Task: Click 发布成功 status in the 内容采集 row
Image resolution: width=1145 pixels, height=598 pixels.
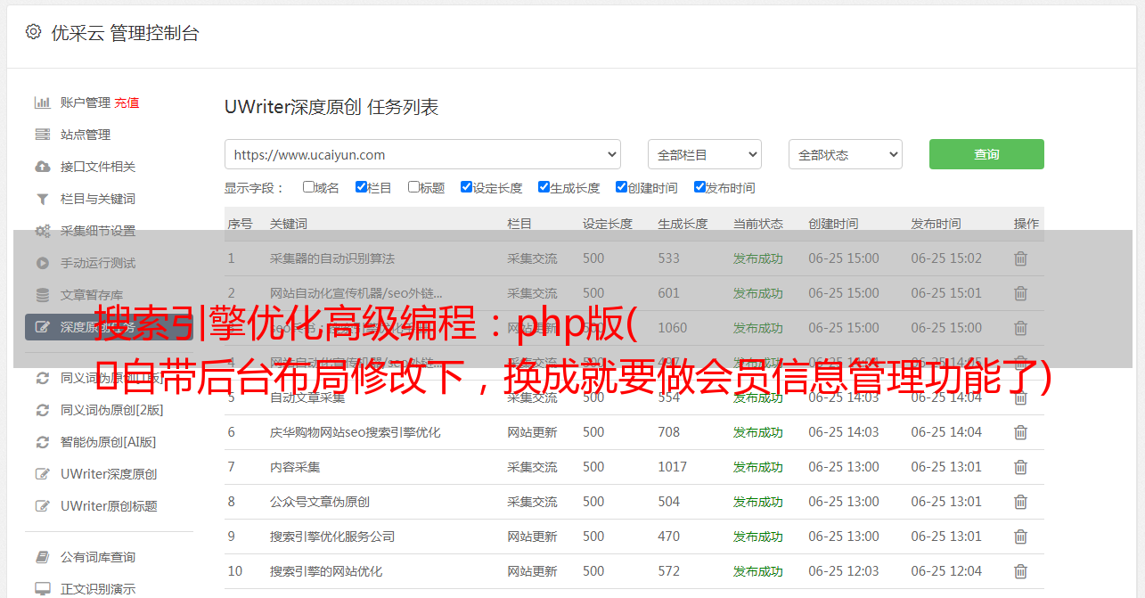Action: coord(758,467)
